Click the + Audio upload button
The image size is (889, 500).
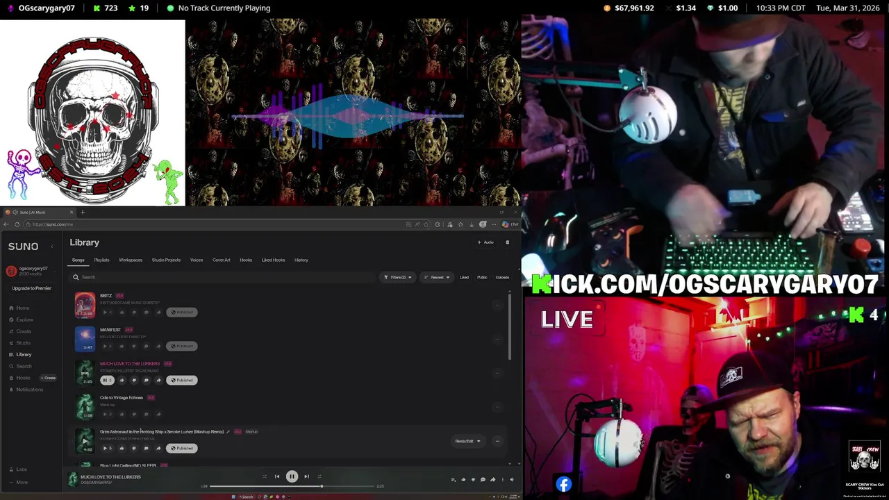tap(485, 242)
